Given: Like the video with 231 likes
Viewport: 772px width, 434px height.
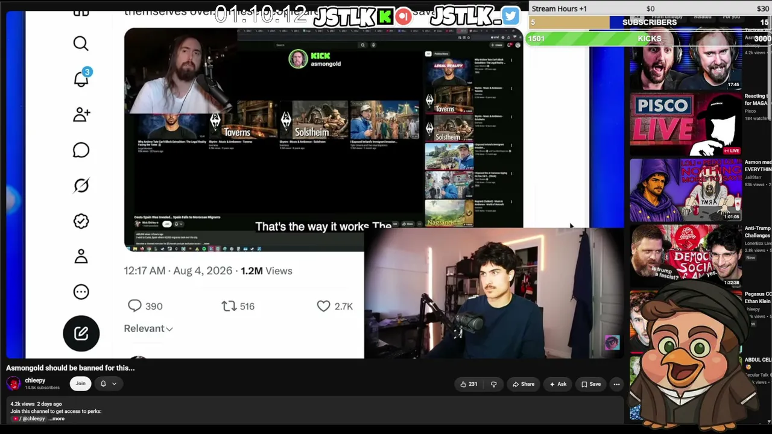Looking at the screenshot, I should coord(469,384).
